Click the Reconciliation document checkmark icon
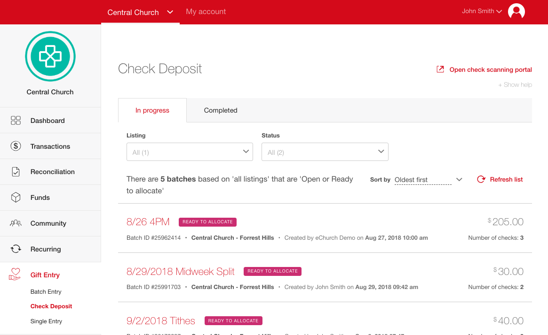 point(16,172)
